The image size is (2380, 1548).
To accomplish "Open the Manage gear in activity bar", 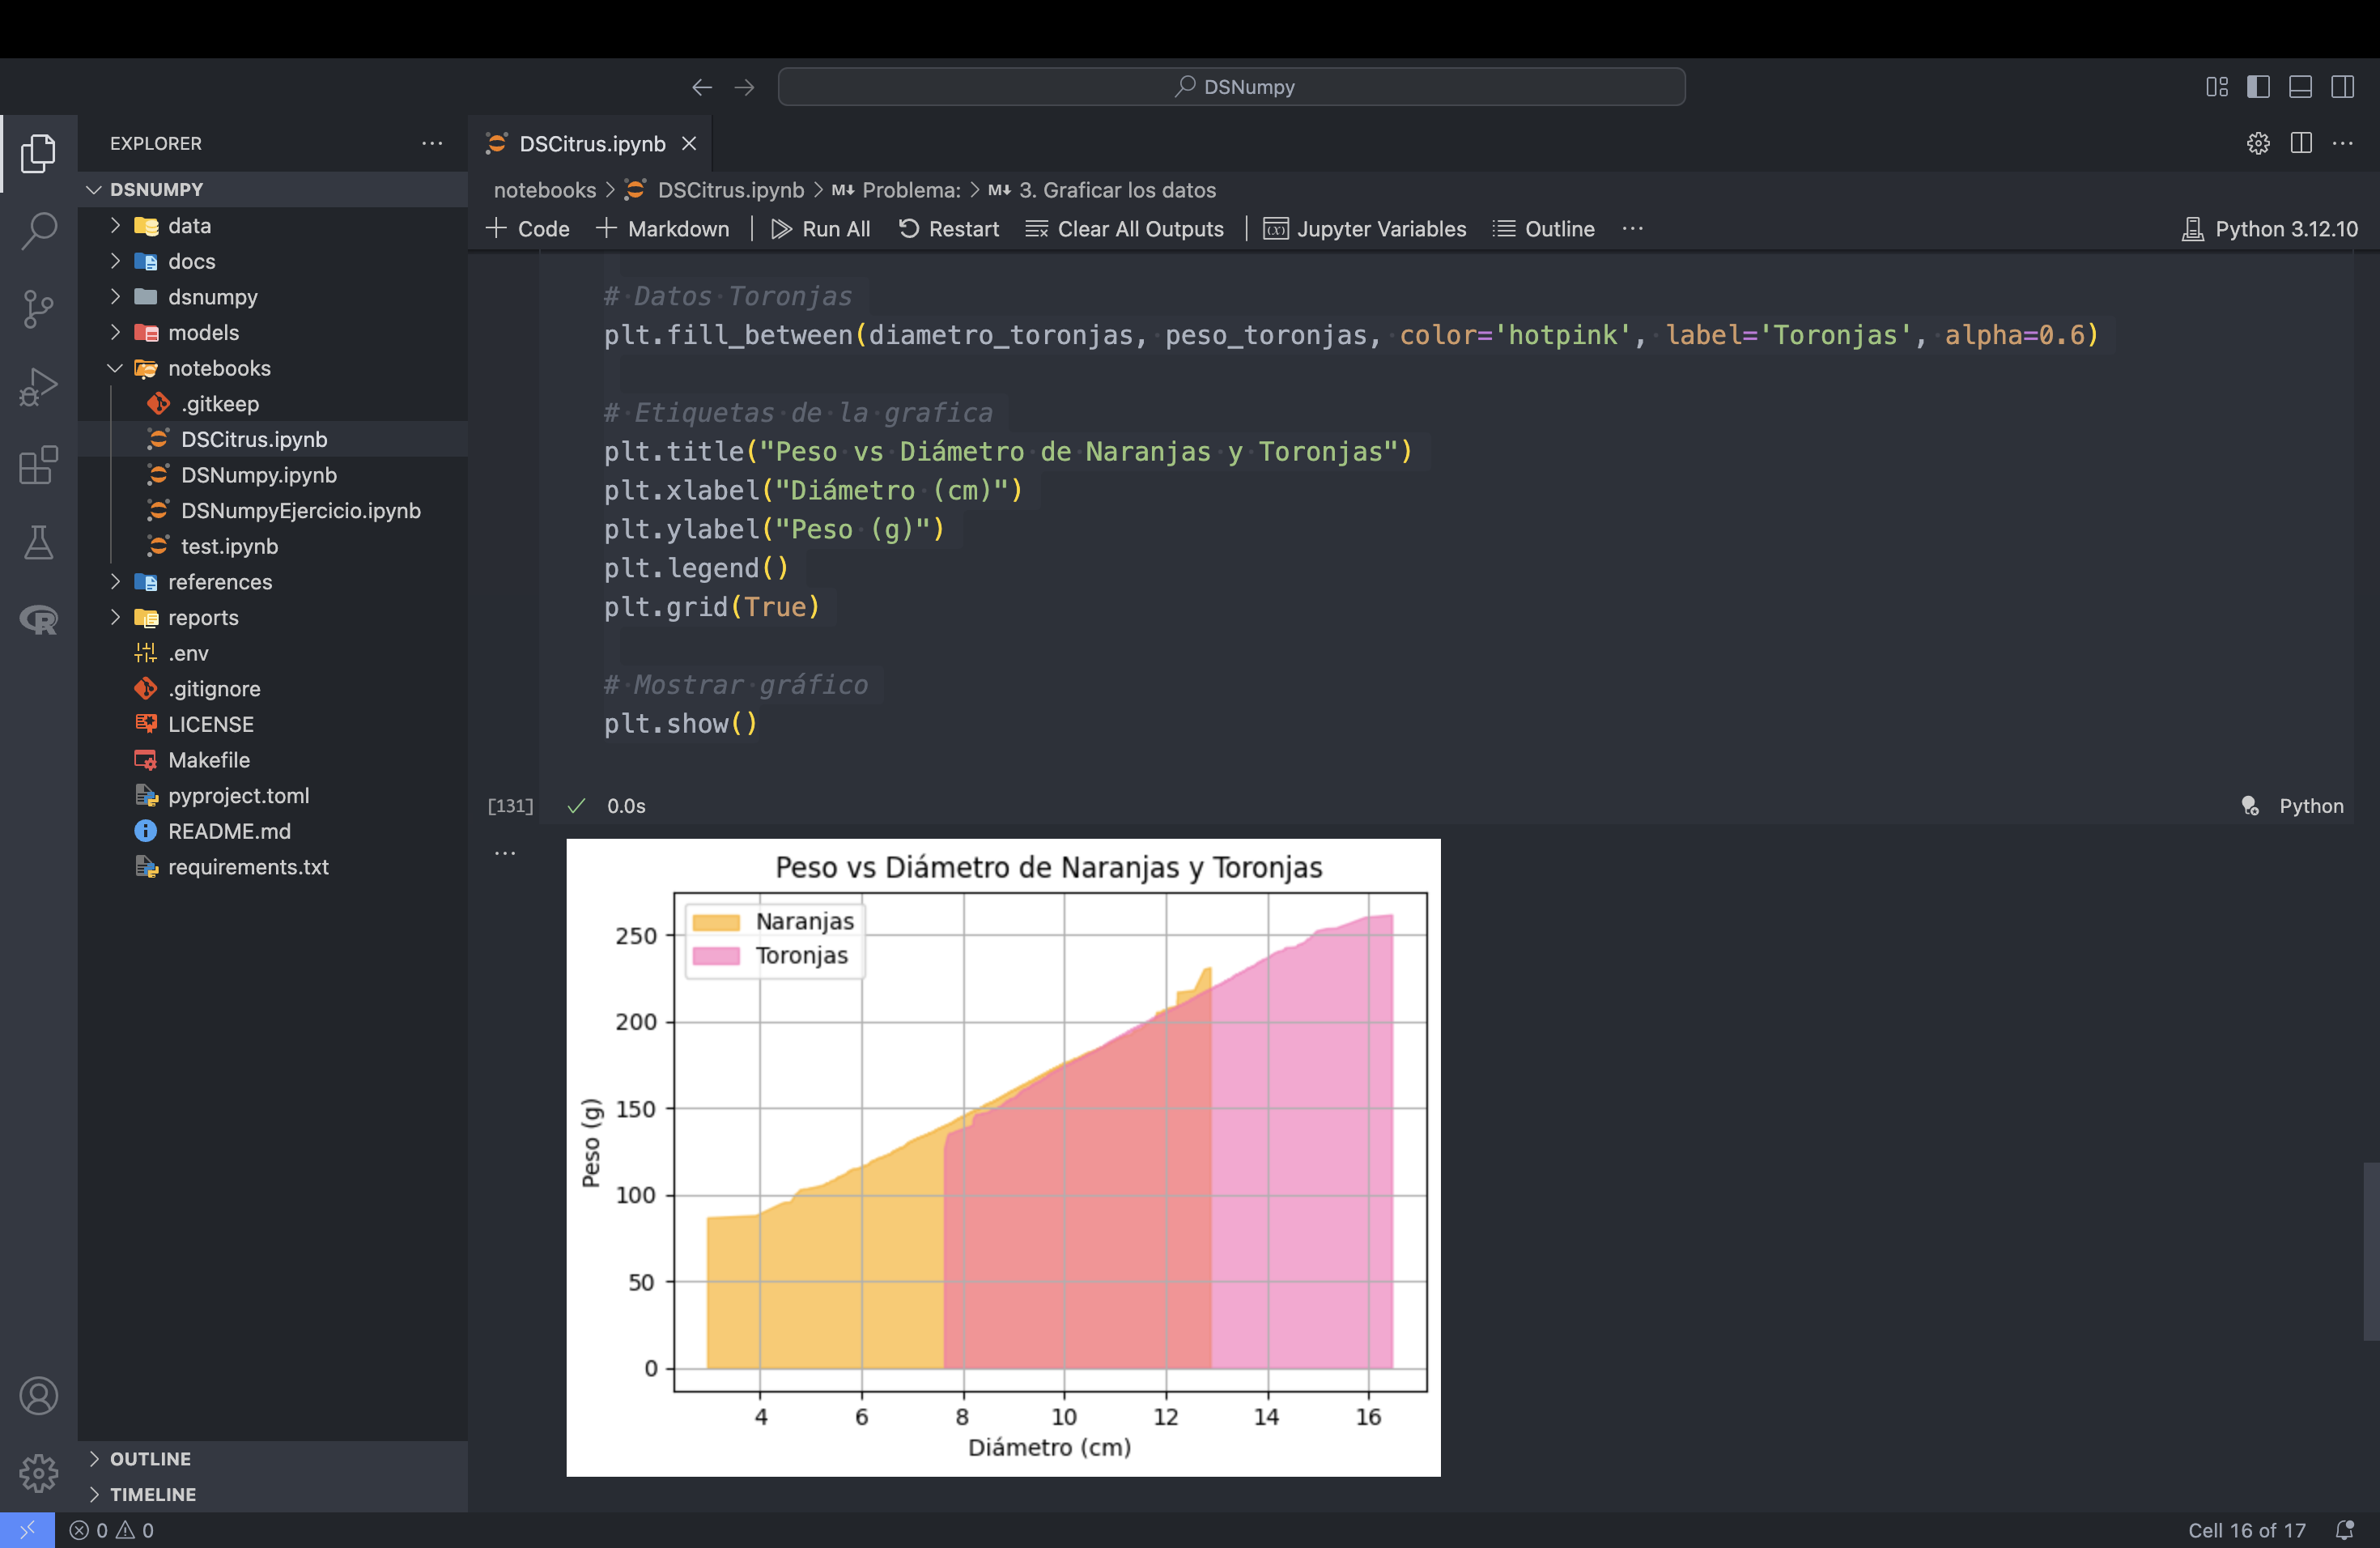I will [x=38, y=1473].
